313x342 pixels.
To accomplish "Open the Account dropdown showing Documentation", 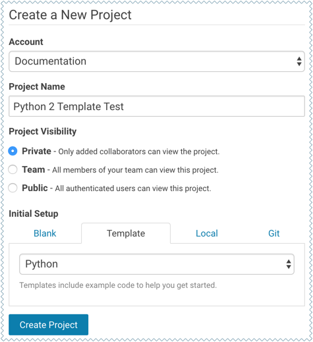I will point(157,61).
